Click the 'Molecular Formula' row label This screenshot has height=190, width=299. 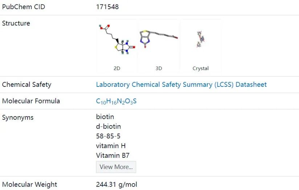31,101
